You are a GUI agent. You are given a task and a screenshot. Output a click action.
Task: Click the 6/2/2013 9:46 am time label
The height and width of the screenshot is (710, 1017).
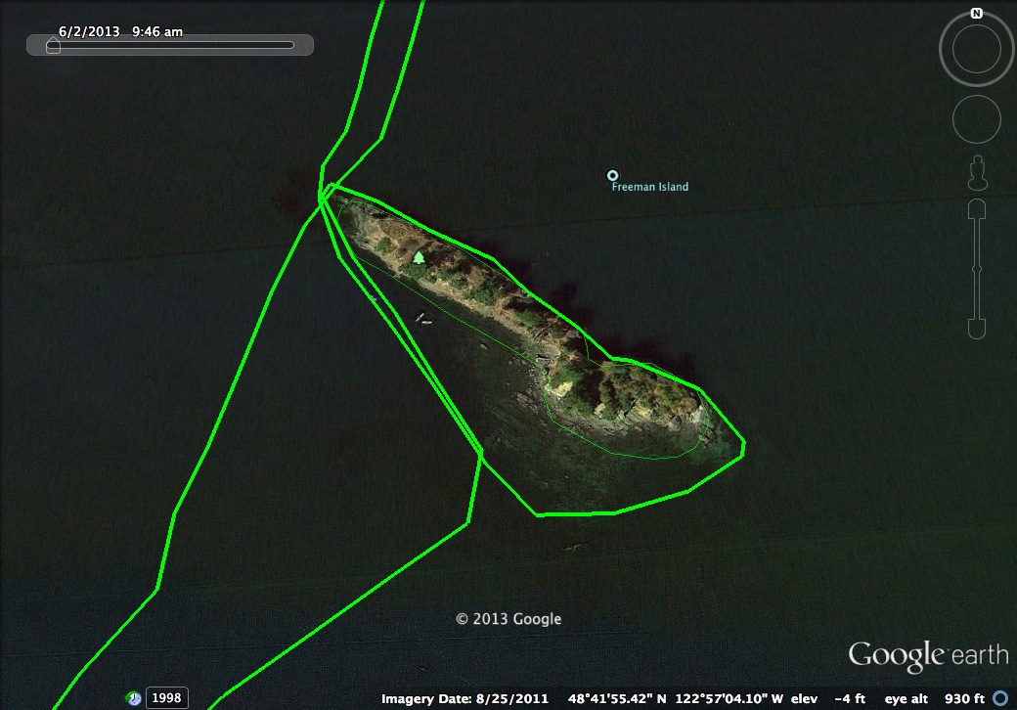pos(120,31)
